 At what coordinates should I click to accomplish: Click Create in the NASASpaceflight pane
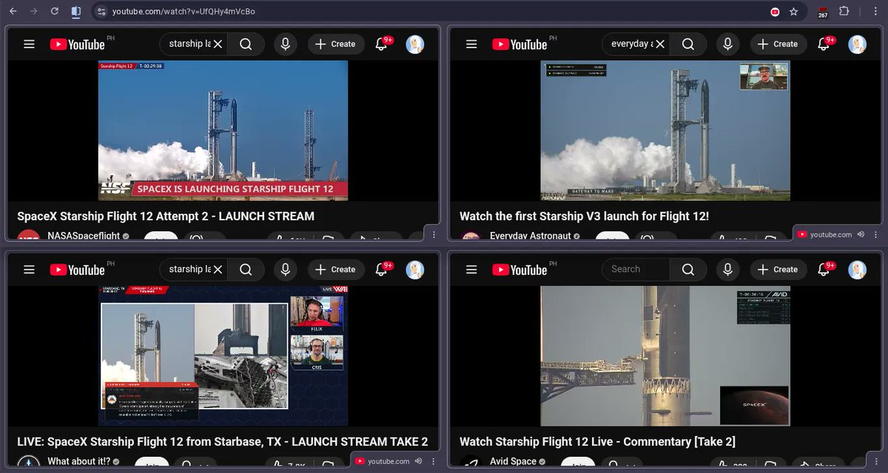pyautogui.click(x=335, y=44)
